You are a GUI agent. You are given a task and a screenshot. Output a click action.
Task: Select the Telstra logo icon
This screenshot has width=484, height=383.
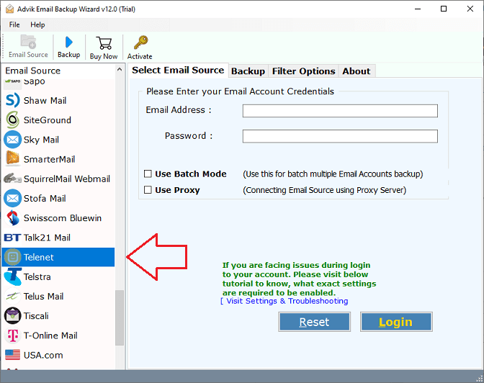[x=13, y=276]
